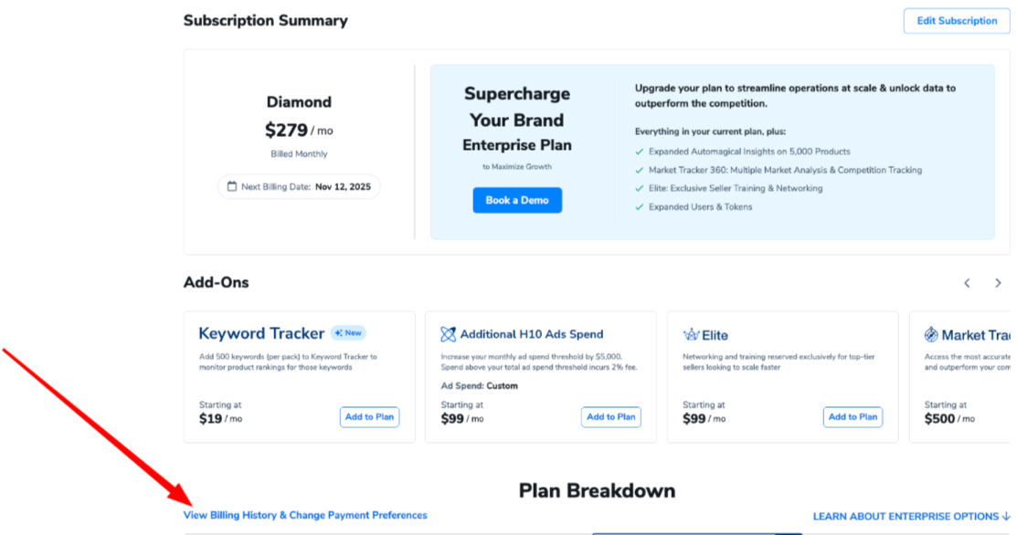Click the Next Billing Date pill
This screenshot has height=535, width=1017.
click(x=299, y=186)
